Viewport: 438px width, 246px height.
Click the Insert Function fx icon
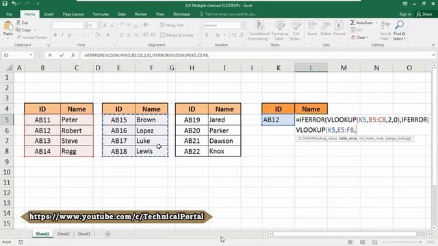pos(73,55)
